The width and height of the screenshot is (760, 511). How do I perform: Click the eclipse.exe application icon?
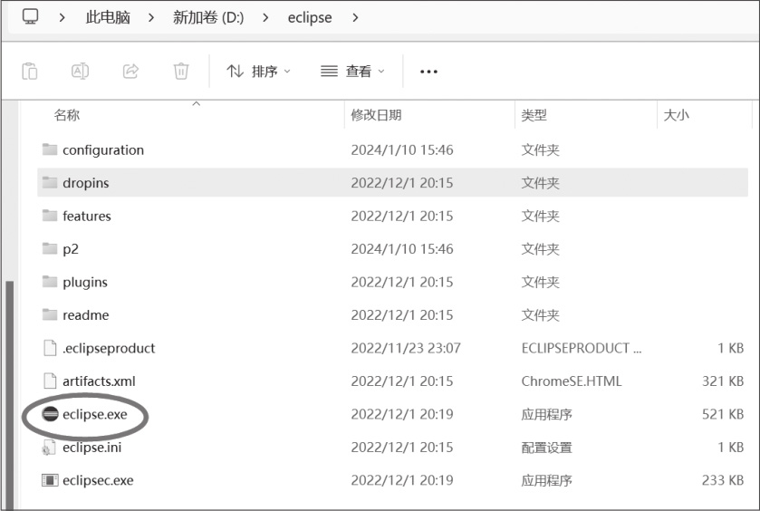pyautogui.click(x=50, y=414)
